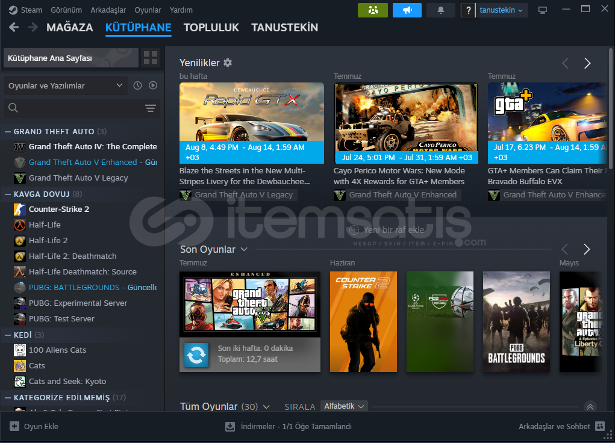Go to the TOPLULUK tab
The width and height of the screenshot is (615, 443).
pos(211,28)
